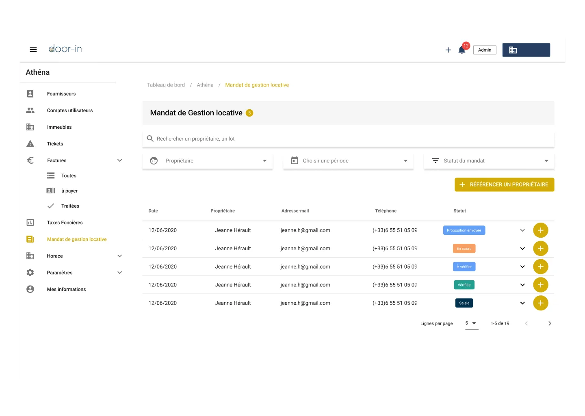Screen dimensions: 585x416
Task: Click the Taxes Foncières chart icon
Action: pos(30,223)
